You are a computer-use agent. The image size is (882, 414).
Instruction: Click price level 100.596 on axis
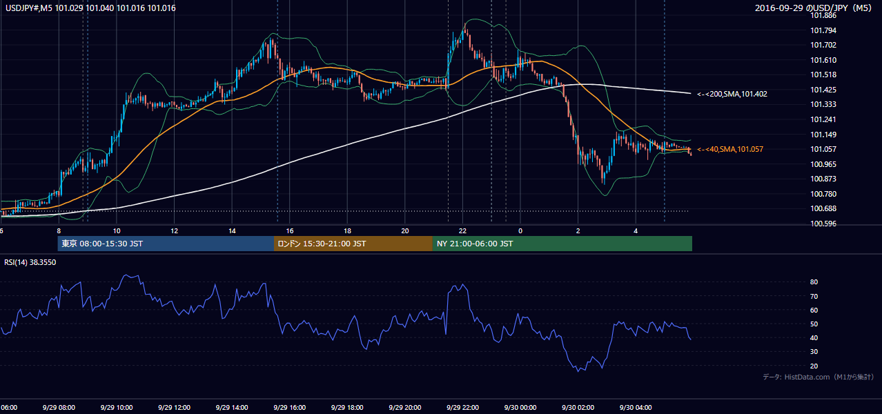click(x=823, y=224)
